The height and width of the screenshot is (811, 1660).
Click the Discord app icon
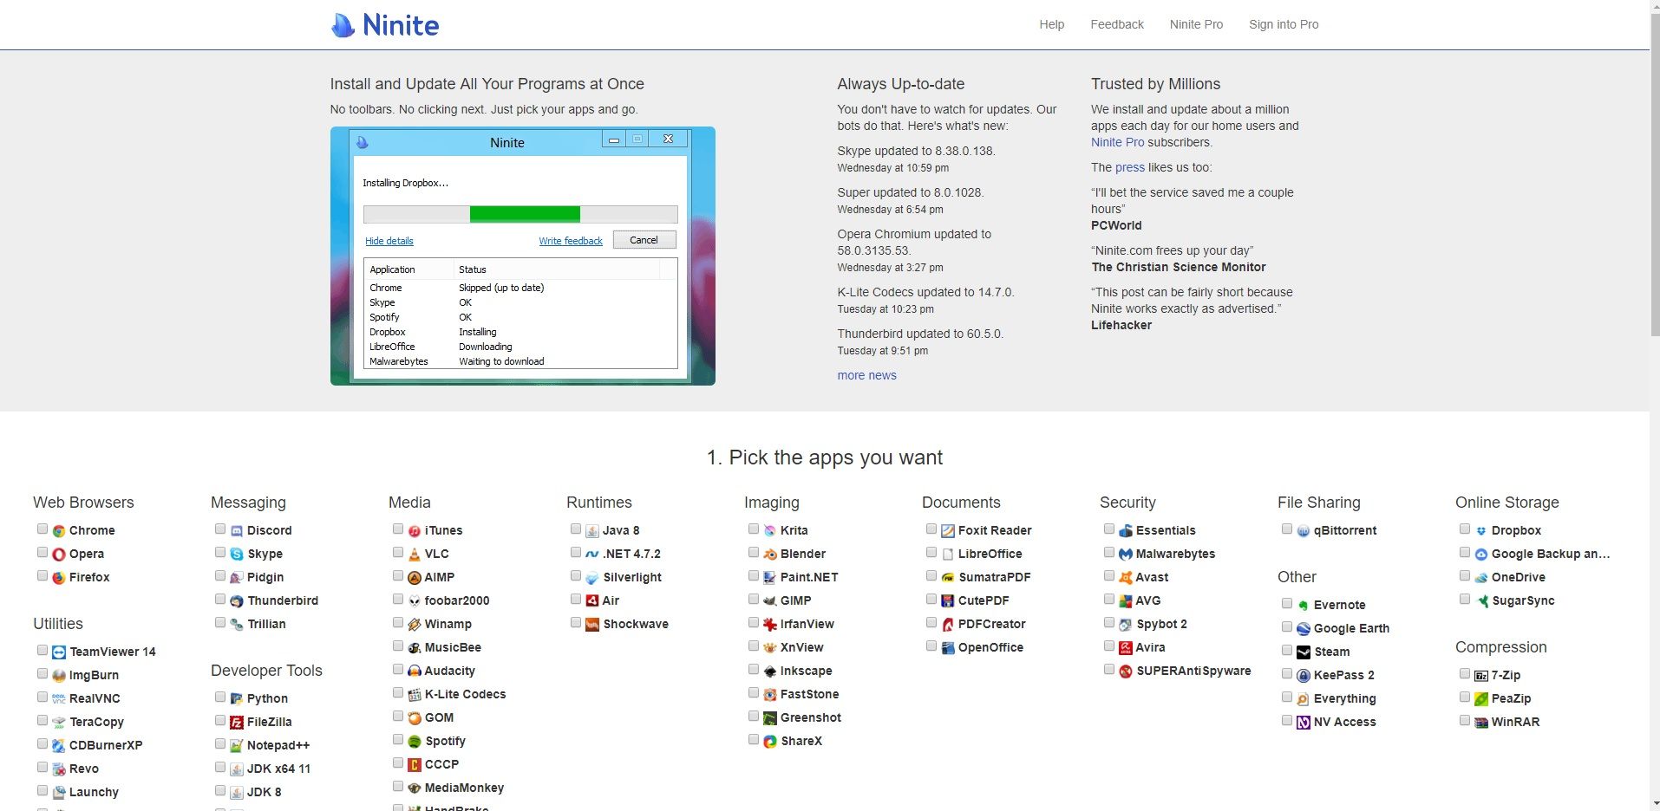(237, 531)
